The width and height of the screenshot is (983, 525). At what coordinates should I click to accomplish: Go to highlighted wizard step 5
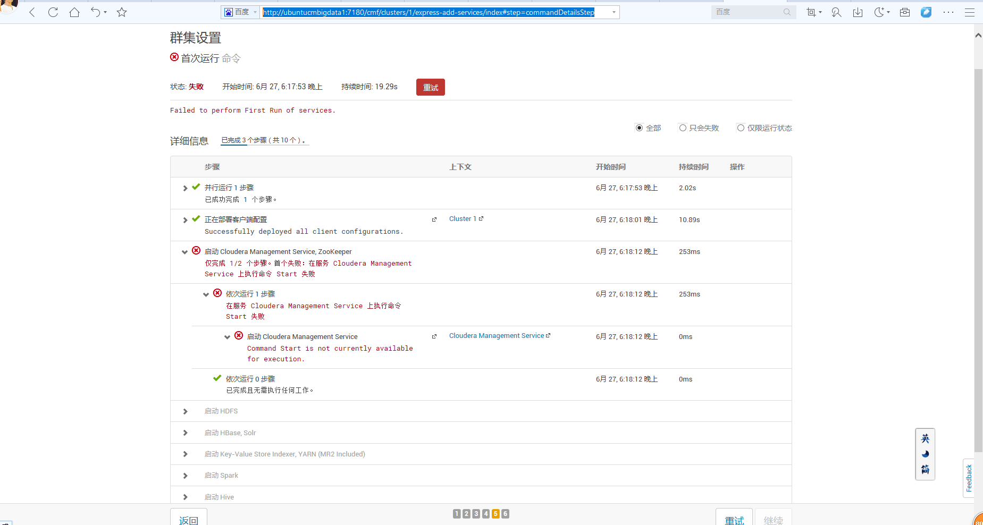pos(495,514)
